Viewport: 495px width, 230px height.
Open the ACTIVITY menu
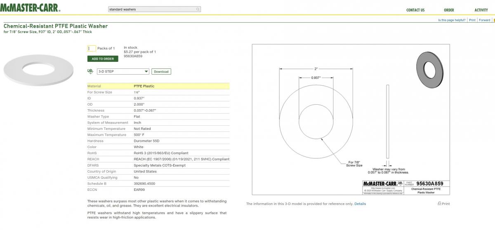point(481,10)
